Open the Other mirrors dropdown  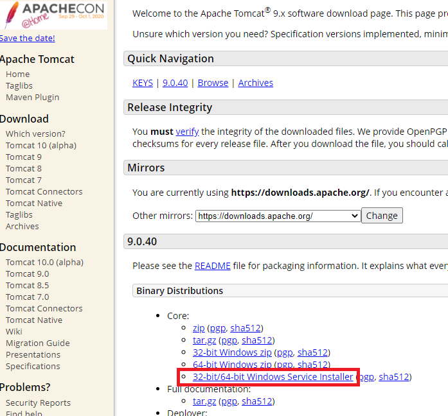point(278,216)
